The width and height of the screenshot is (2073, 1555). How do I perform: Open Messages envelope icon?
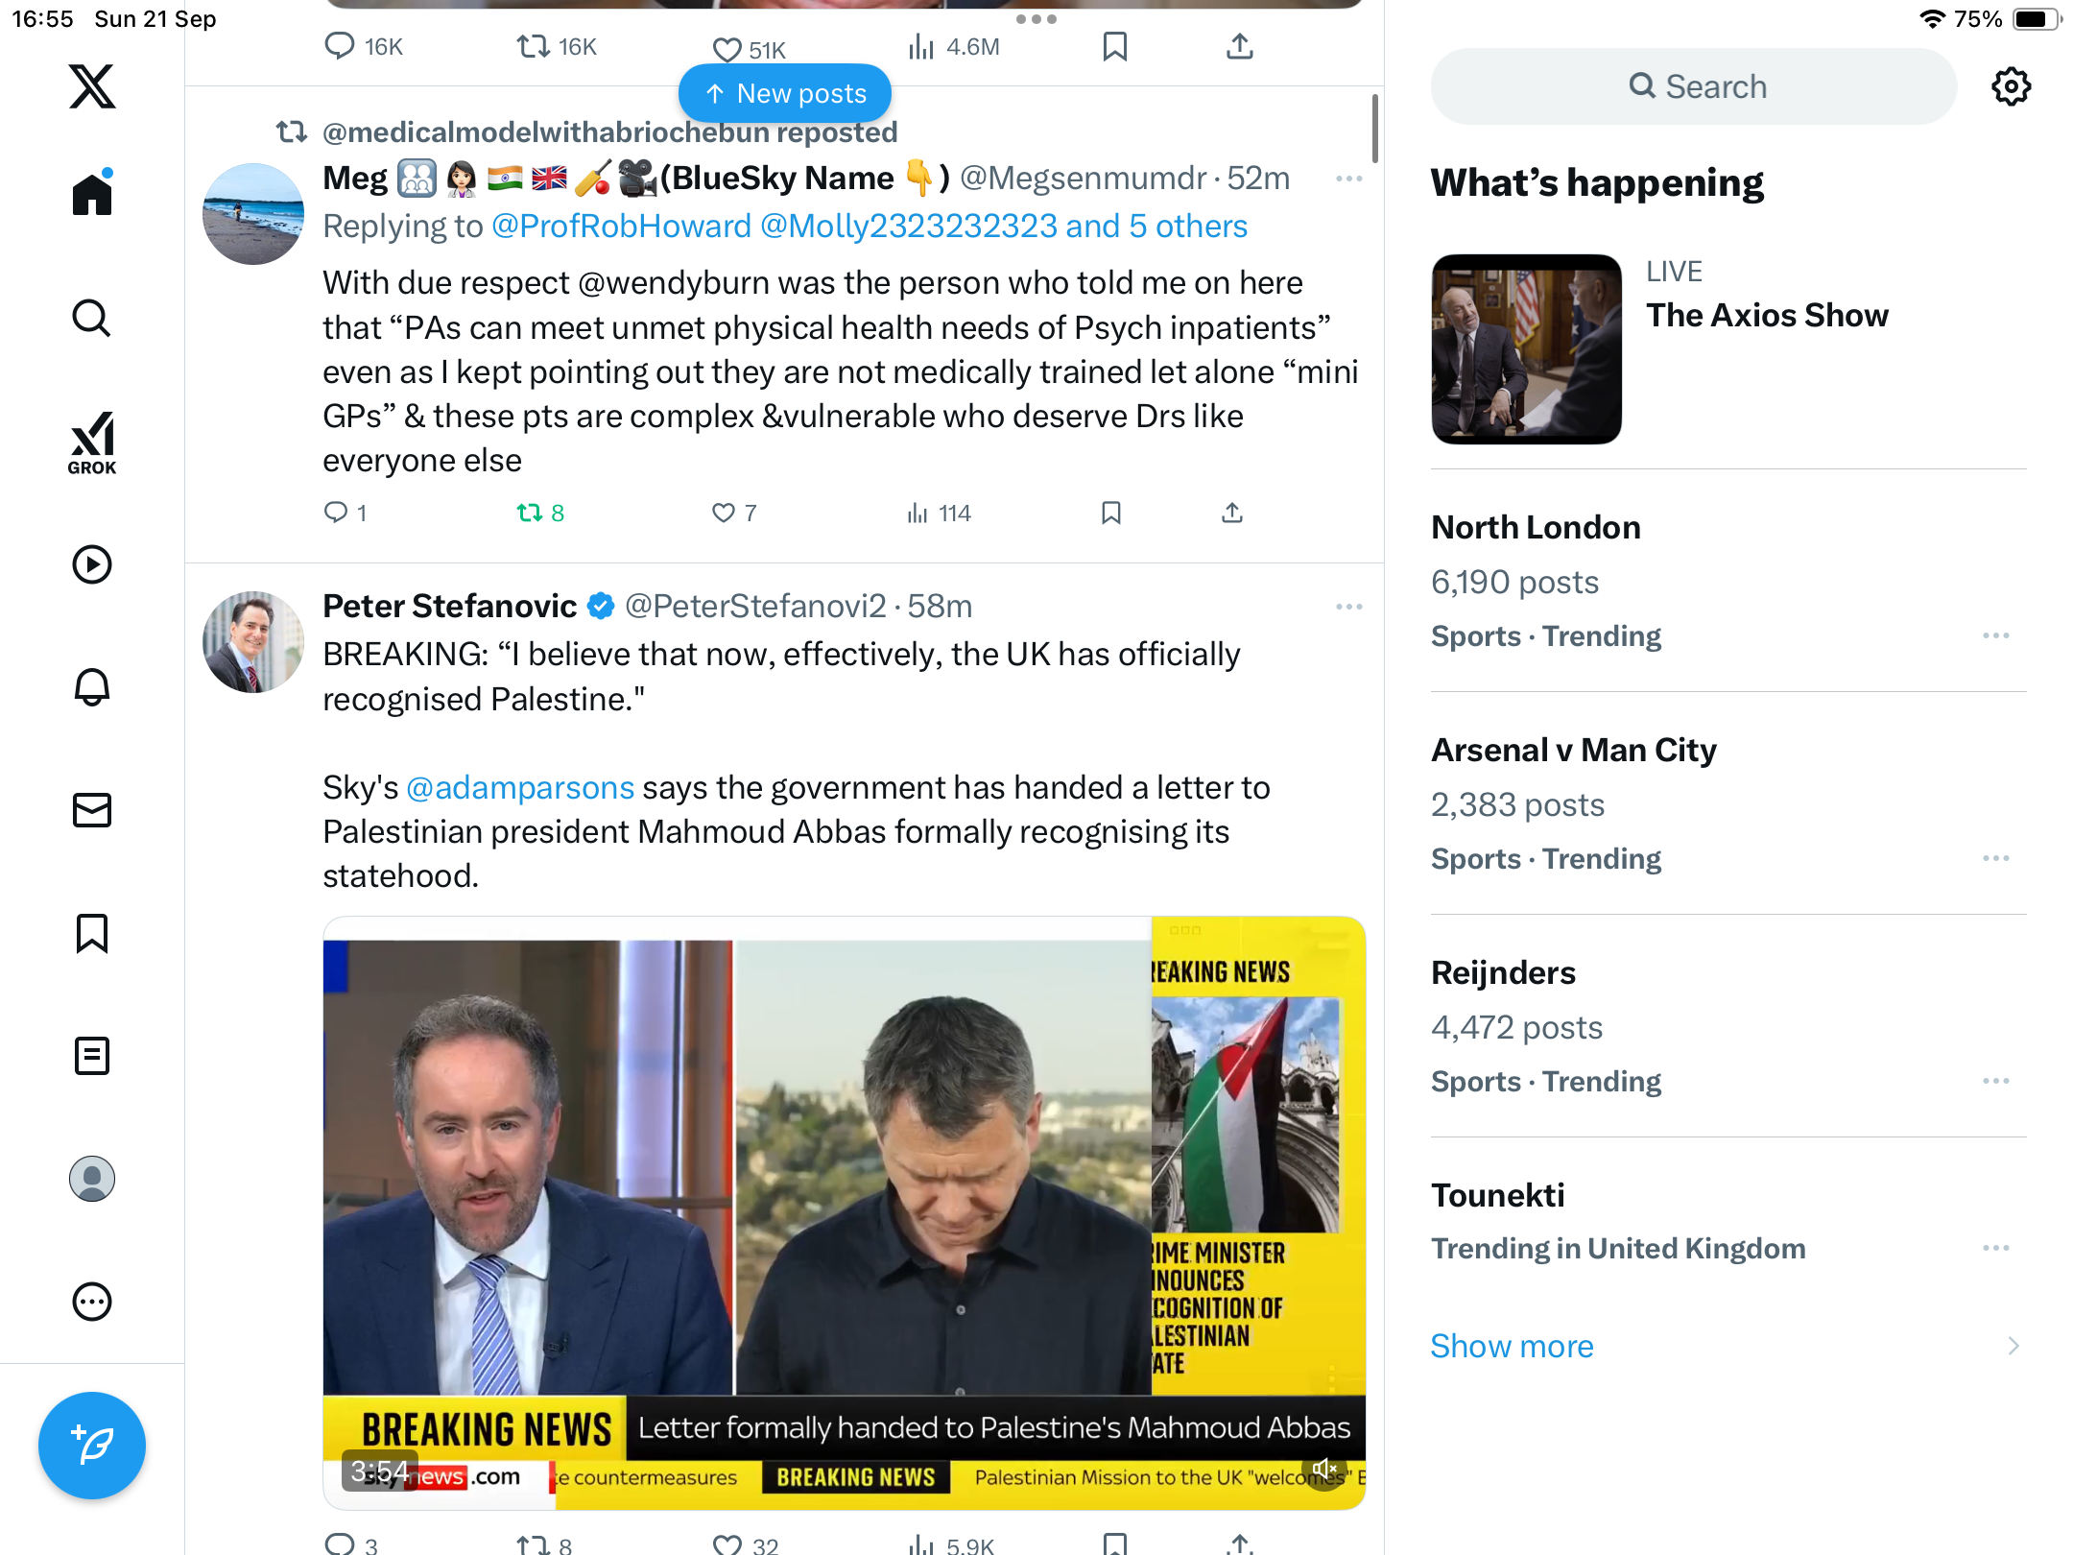coord(92,810)
